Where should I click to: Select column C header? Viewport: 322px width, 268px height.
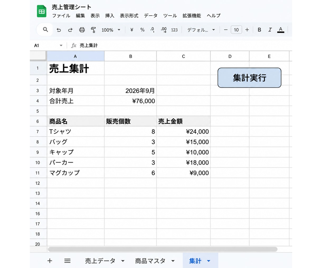[183, 56]
